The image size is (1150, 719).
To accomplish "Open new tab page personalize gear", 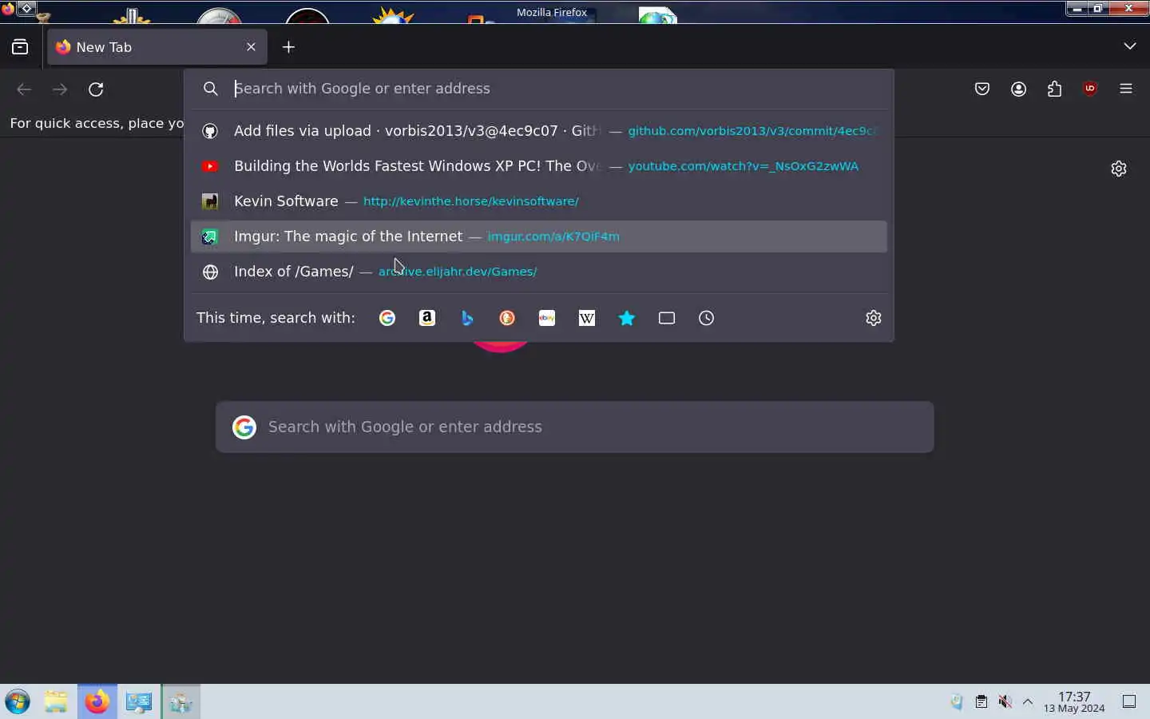I will 1119,169.
